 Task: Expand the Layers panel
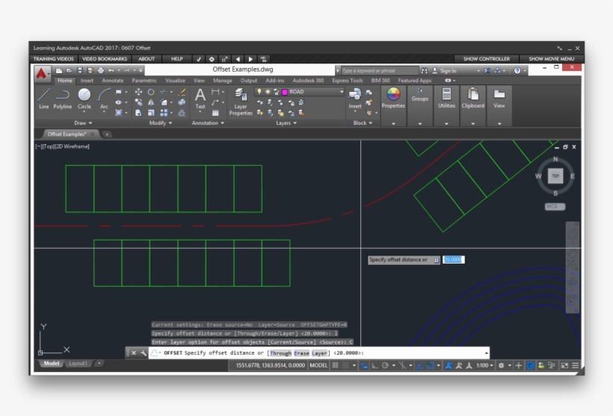pyautogui.click(x=286, y=123)
